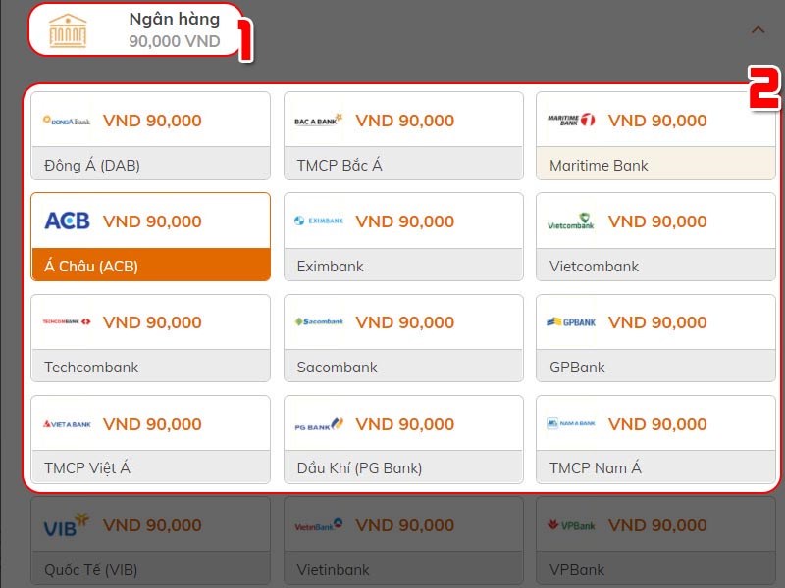The width and height of the screenshot is (785, 588).
Task: Click the VND 90,000 price beside Eximbank logo
Action: coord(405,221)
